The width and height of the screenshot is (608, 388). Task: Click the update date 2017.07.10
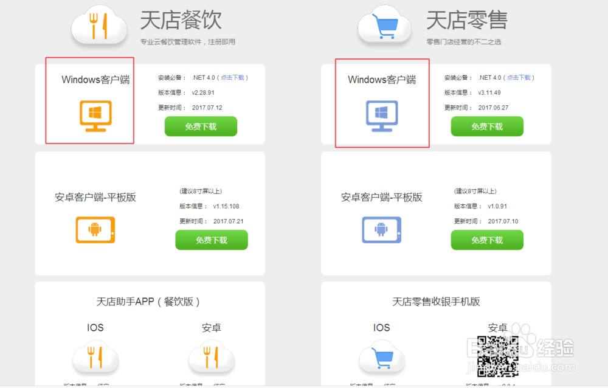[503, 221]
